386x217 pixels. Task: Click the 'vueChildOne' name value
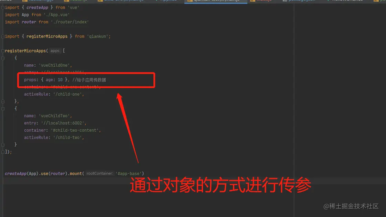pos(54,65)
